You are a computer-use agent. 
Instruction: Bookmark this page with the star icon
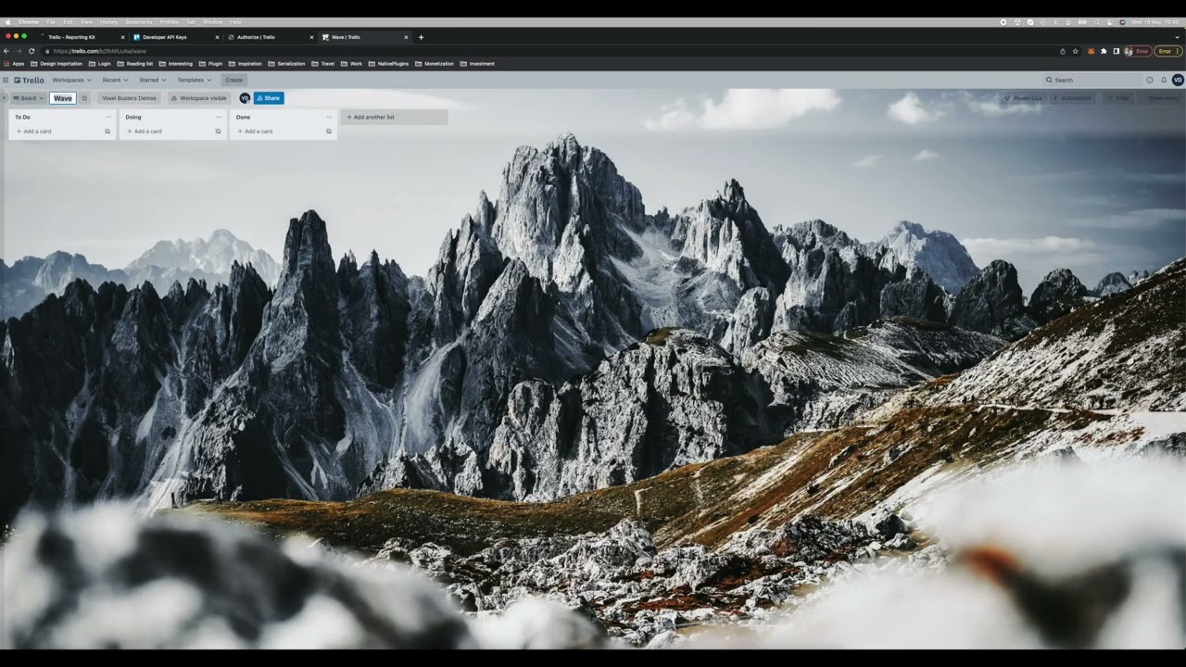pyautogui.click(x=1076, y=51)
